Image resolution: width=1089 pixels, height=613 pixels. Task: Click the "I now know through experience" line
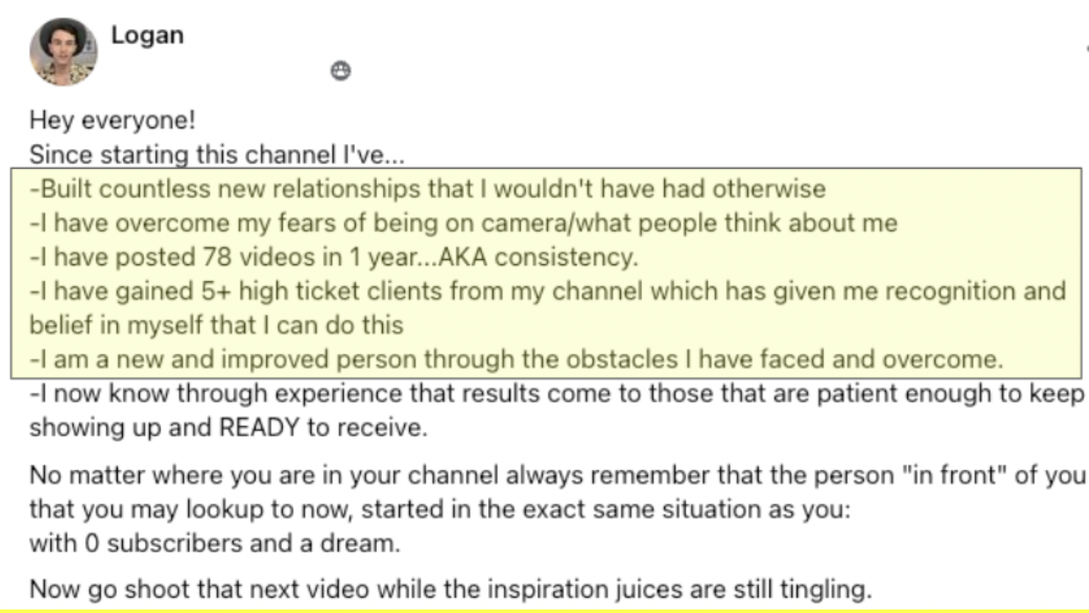557,394
